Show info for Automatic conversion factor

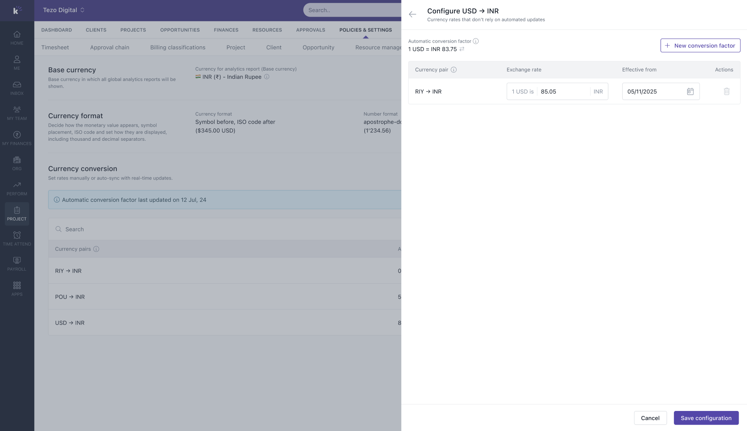coord(475,41)
